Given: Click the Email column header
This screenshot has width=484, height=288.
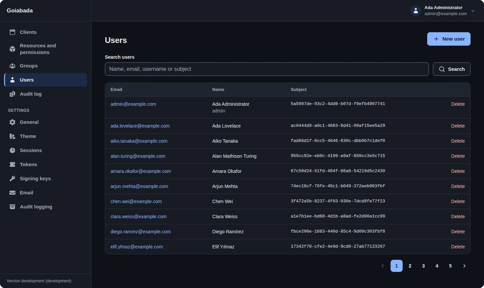Looking at the screenshot, I should 116,90.
